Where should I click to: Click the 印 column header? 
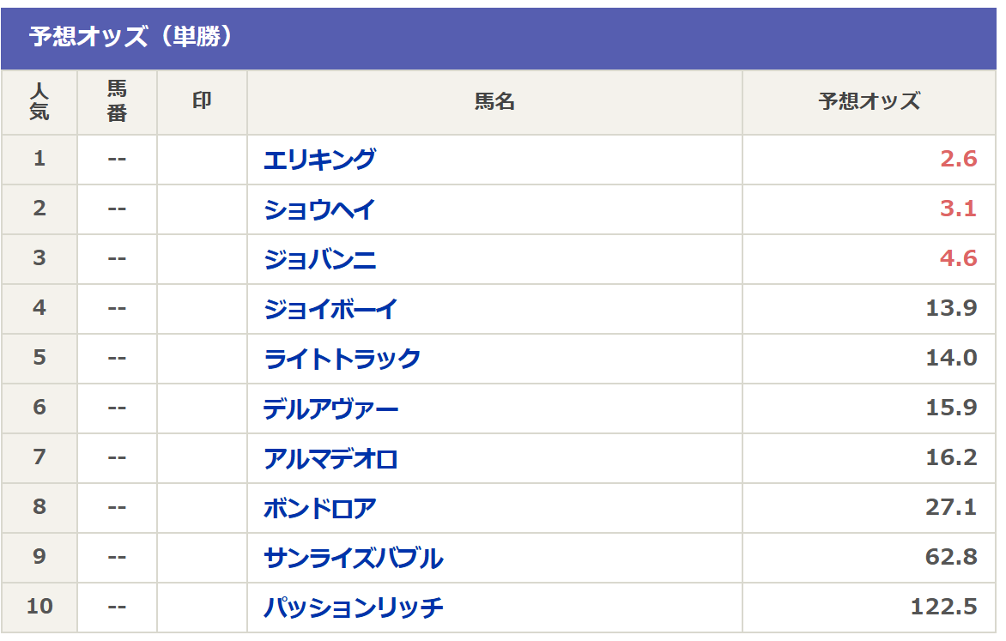(202, 101)
